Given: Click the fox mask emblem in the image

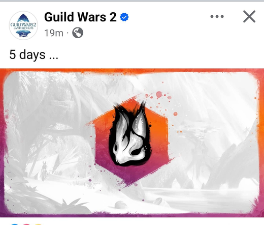Looking at the screenshot, I should tap(130, 133).
